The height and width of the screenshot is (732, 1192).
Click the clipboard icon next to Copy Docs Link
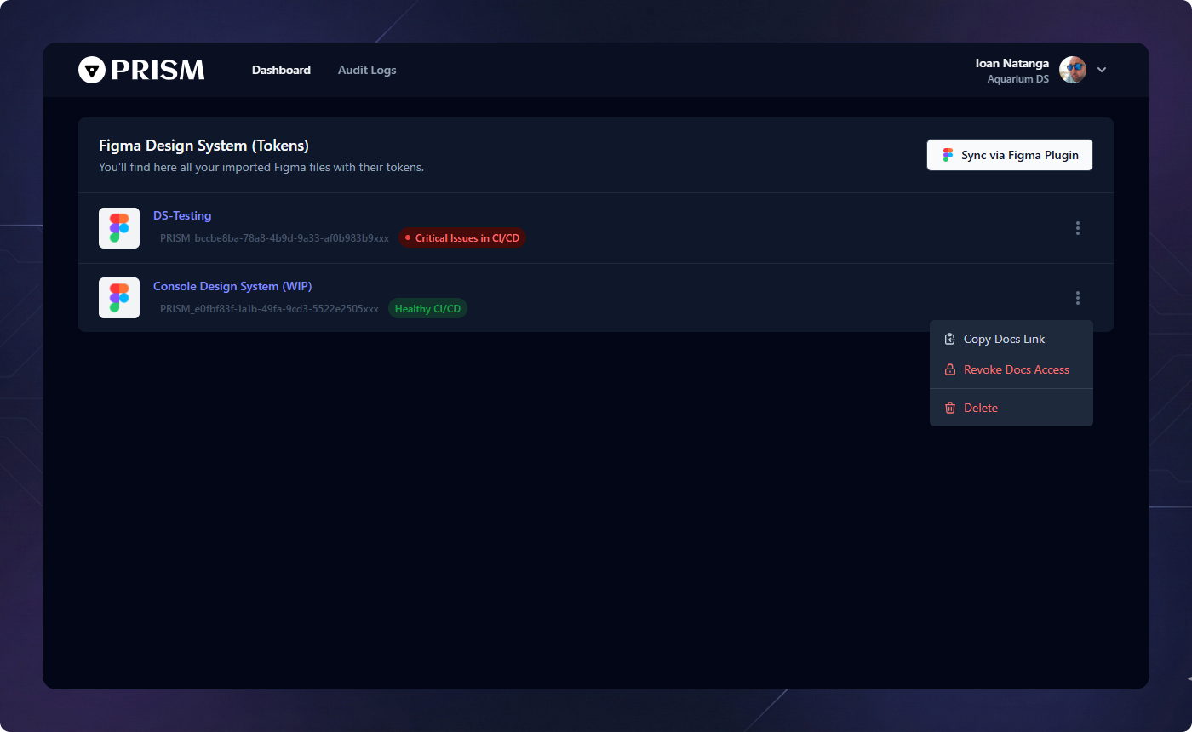tap(949, 338)
